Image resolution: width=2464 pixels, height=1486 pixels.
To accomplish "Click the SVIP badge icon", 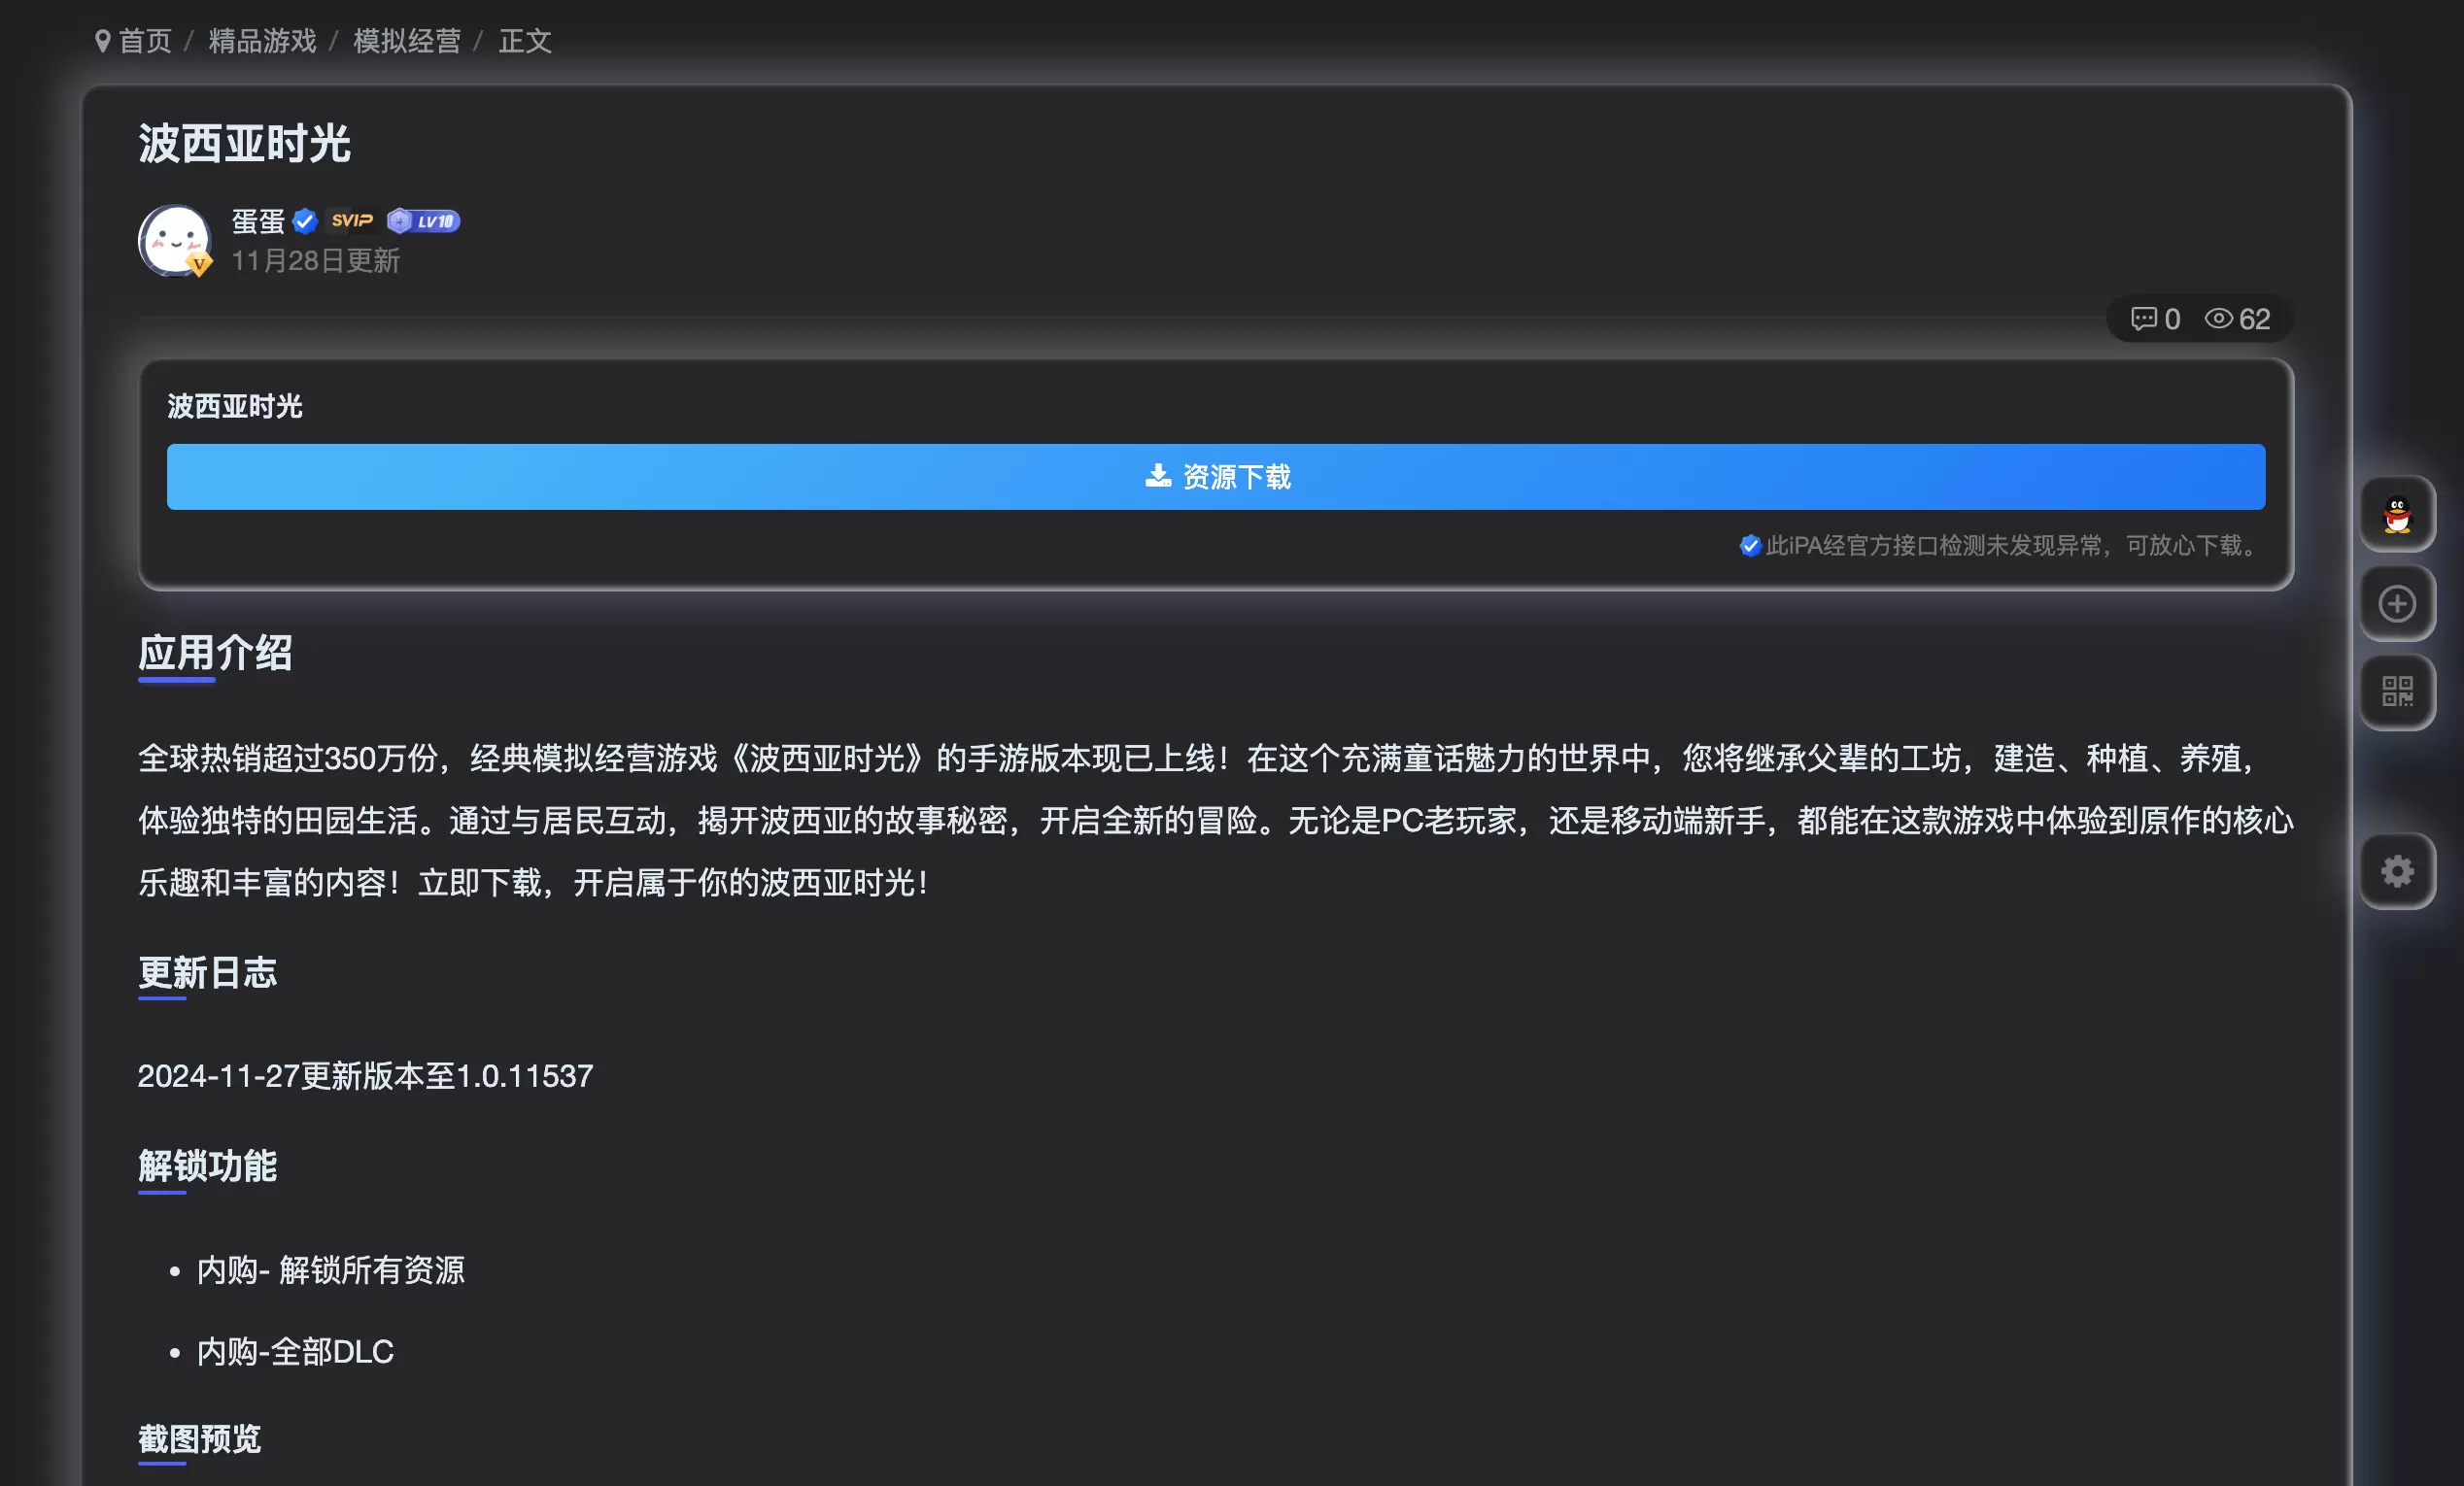I will coord(351,220).
